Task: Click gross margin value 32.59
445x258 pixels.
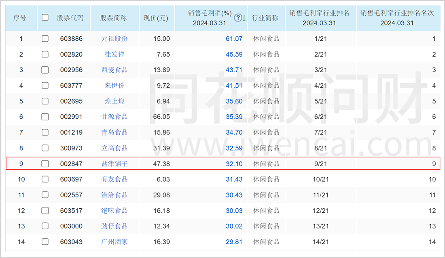Action: click(x=234, y=148)
